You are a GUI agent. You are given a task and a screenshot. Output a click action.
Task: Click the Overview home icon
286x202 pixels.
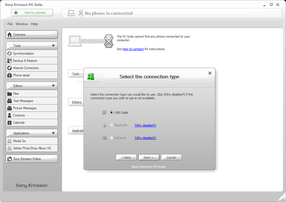(9, 35)
